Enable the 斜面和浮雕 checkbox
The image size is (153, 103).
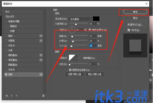6,21
